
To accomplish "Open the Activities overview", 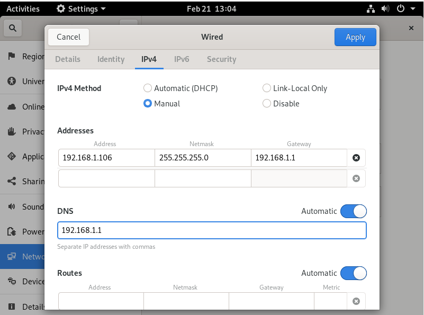I will [x=23, y=9].
